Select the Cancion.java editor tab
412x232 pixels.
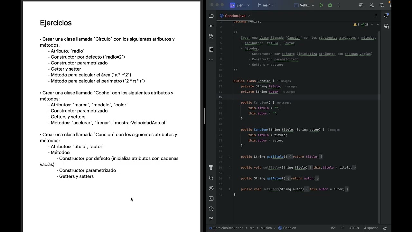[x=235, y=16]
